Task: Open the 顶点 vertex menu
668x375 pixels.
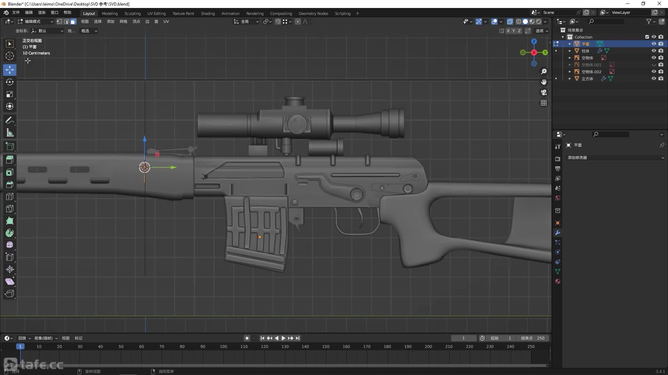Action: (136, 22)
